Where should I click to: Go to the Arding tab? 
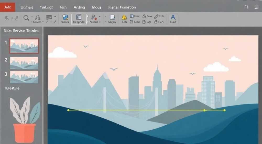click(79, 7)
